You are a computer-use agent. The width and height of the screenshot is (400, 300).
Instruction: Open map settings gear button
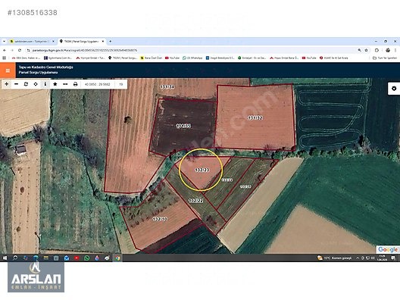(394, 89)
